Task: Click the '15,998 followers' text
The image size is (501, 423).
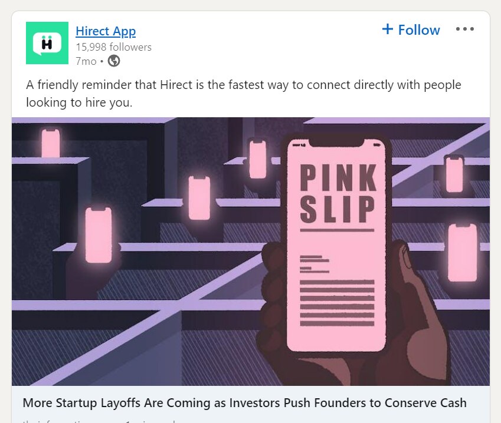Action: tap(112, 47)
